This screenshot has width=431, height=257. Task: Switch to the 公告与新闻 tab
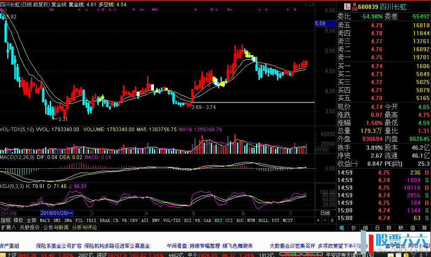(56, 228)
